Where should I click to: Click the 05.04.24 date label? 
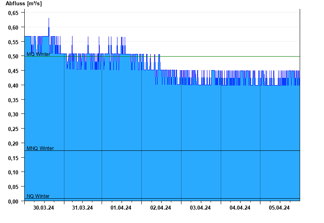point(279,208)
